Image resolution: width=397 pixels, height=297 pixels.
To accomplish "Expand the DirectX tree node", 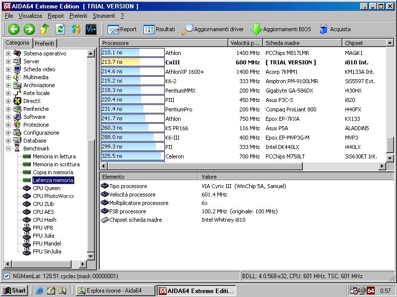I will (x=8, y=101).
